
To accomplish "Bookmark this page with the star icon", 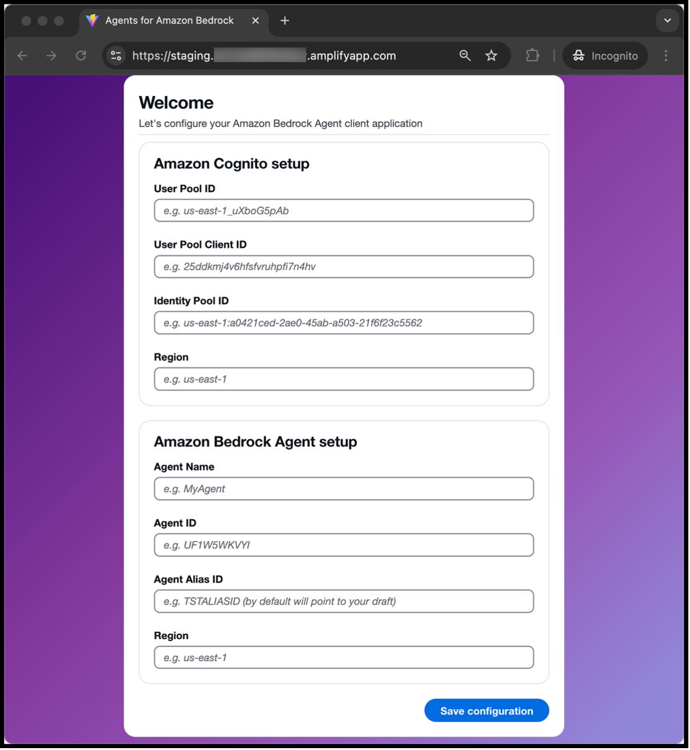I will click(x=491, y=56).
